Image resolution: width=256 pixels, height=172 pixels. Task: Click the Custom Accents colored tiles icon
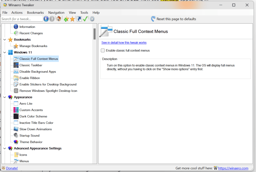pyautogui.click(x=16, y=110)
